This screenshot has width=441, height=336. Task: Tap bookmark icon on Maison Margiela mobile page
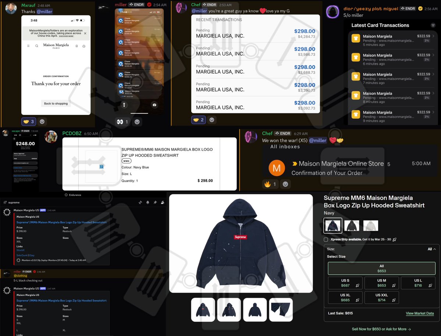coord(77,46)
